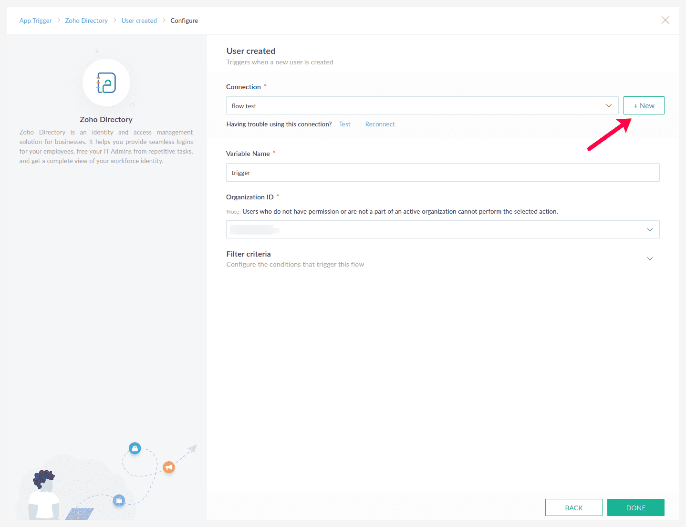
Task: Go back to User created breadcrumb
Action: coord(139,21)
